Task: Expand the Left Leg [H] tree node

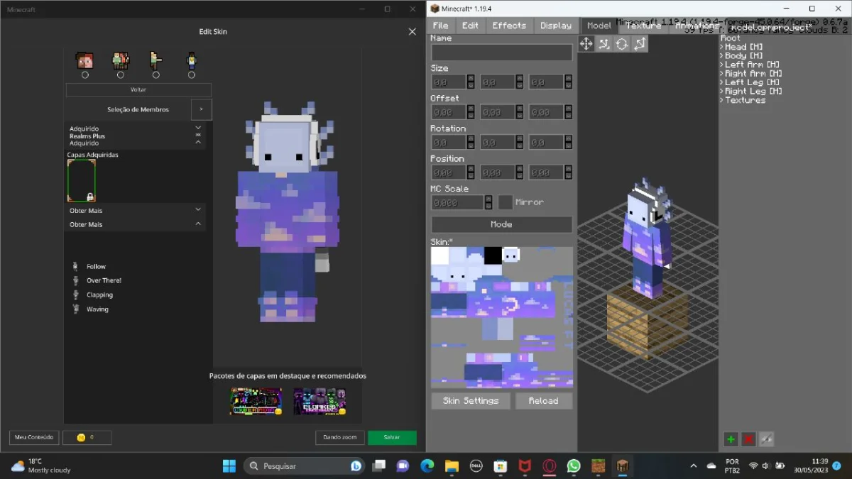Action: coord(721,82)
